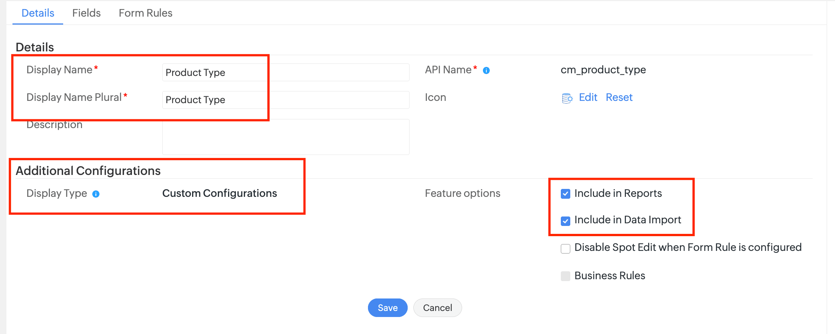
Task: Click the Additional Configurations heading
Action: coord(88,171)
